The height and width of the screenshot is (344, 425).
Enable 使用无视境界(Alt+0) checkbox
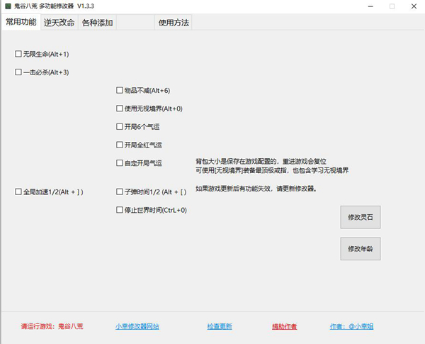coord(120,109)
